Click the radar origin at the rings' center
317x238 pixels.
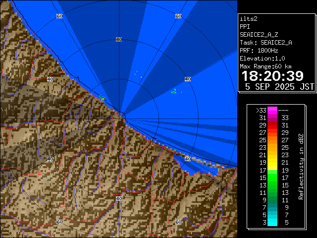click(x=119, y=115)
